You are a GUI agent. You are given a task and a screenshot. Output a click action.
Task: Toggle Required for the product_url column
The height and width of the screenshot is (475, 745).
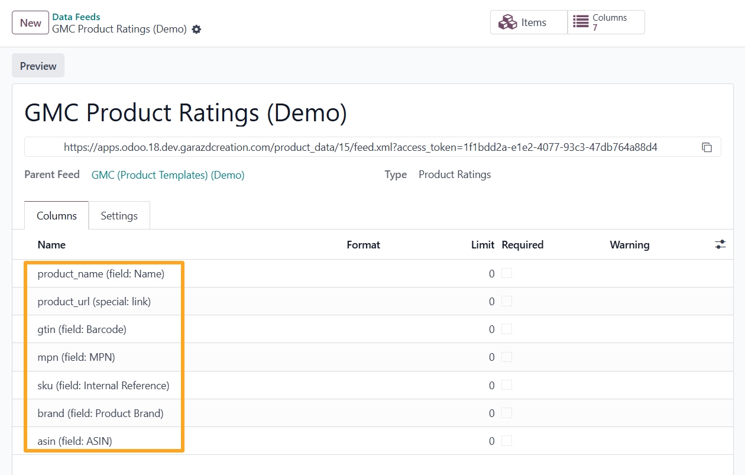click(507, 301)
